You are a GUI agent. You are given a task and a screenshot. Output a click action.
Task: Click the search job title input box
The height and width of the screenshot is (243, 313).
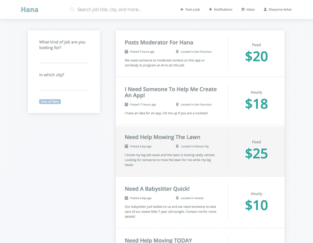point(117,9)
